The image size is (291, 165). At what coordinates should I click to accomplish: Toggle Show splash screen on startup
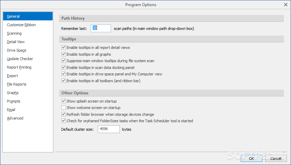click(63, 101)
